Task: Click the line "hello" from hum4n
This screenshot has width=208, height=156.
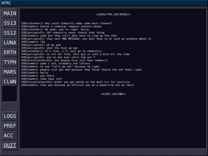Action: pos(35,73)
